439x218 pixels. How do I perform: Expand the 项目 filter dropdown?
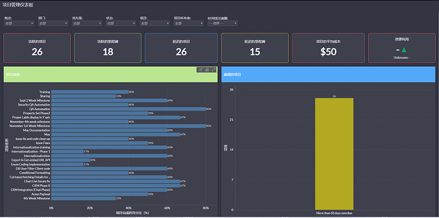[x=151, y=24]
